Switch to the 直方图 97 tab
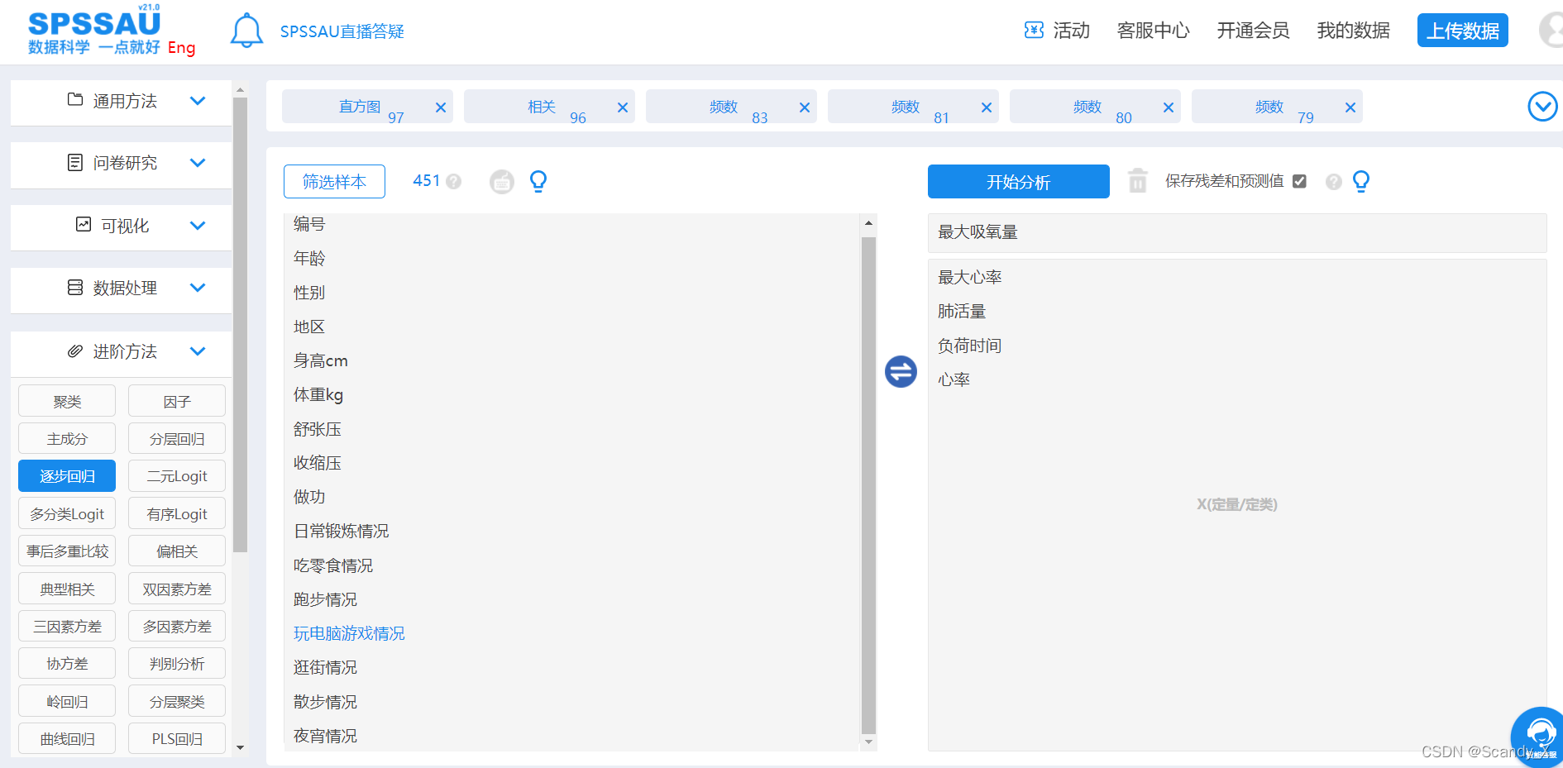This screenshot has height=768, width=1563. click(x=367, y=107)
